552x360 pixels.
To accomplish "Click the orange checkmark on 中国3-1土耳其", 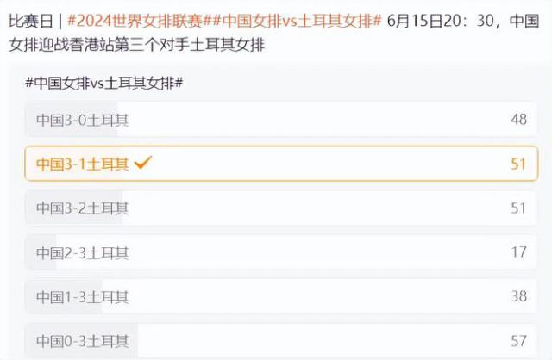I will pos(143,163).
